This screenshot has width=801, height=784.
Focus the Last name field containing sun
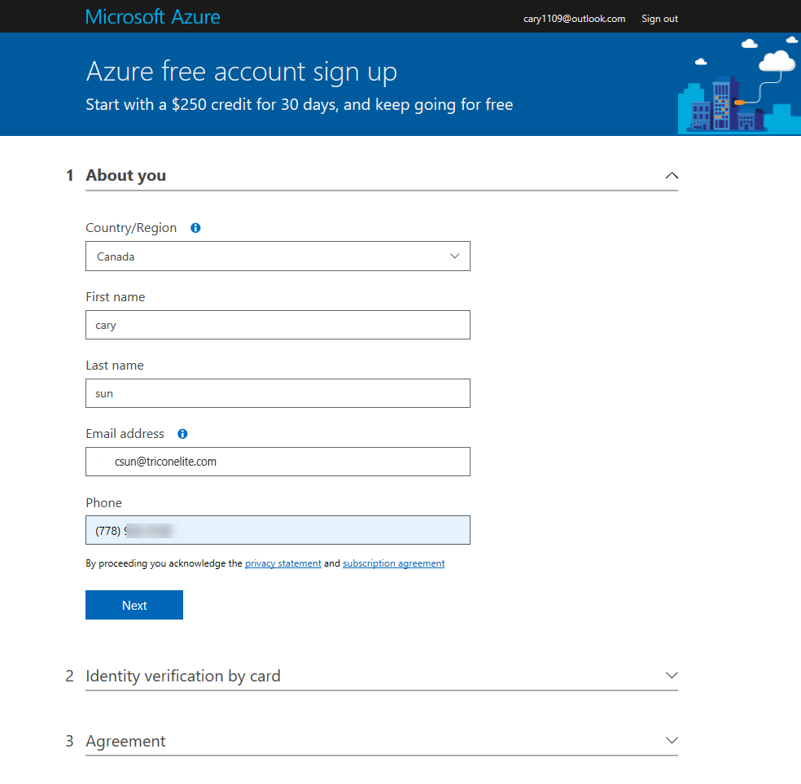point(278,393)
